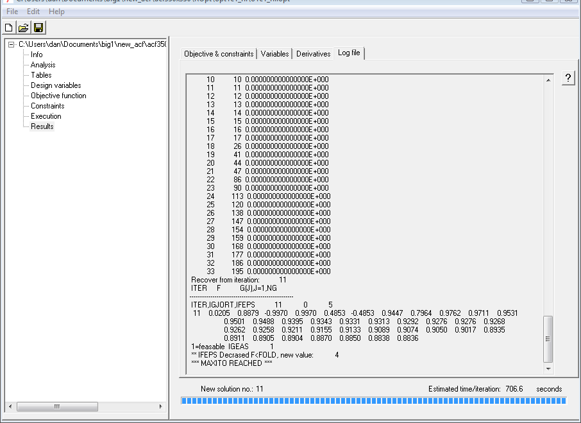Viewport: 581px width, 423px height.
Task: Open the Edit menu
Action: pyautogui.click(x=33, y=12)
